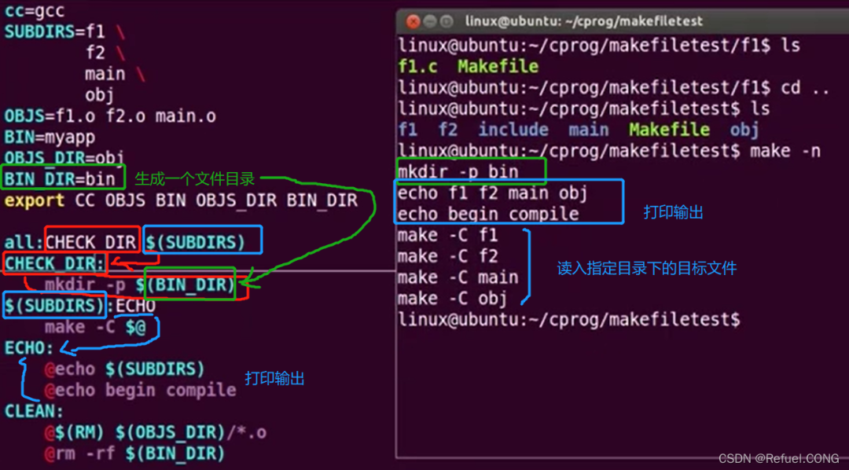Click the 'CHECK_DIR:' target definition line
This screenshot has height=470, width=849.
point(55,264)
